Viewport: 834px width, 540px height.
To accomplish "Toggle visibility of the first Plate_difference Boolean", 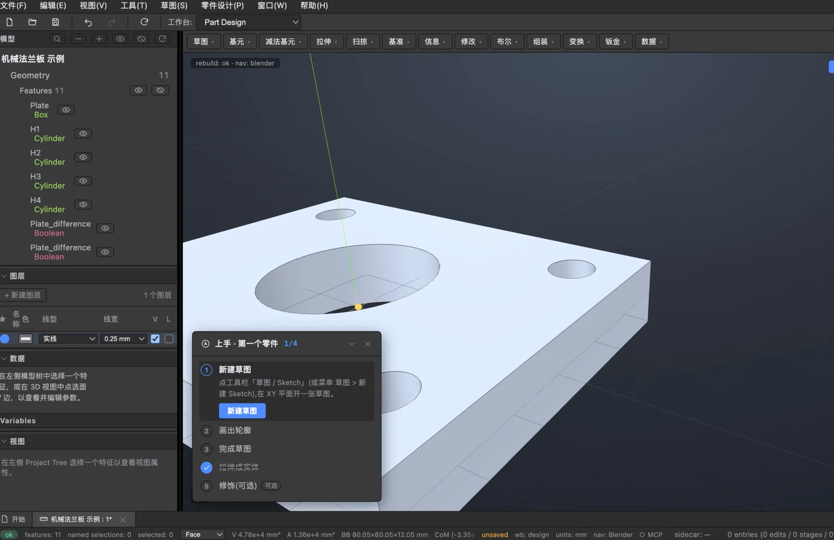I will coord(105,228).
